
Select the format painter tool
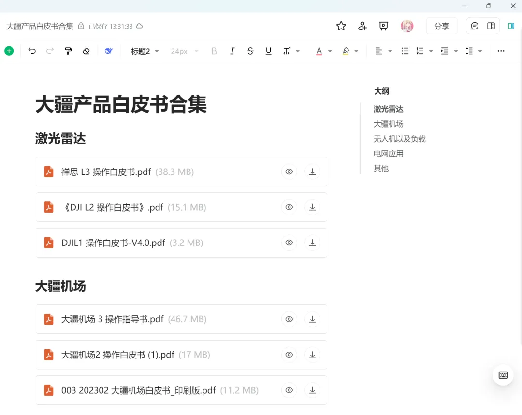tap(68, 51)
